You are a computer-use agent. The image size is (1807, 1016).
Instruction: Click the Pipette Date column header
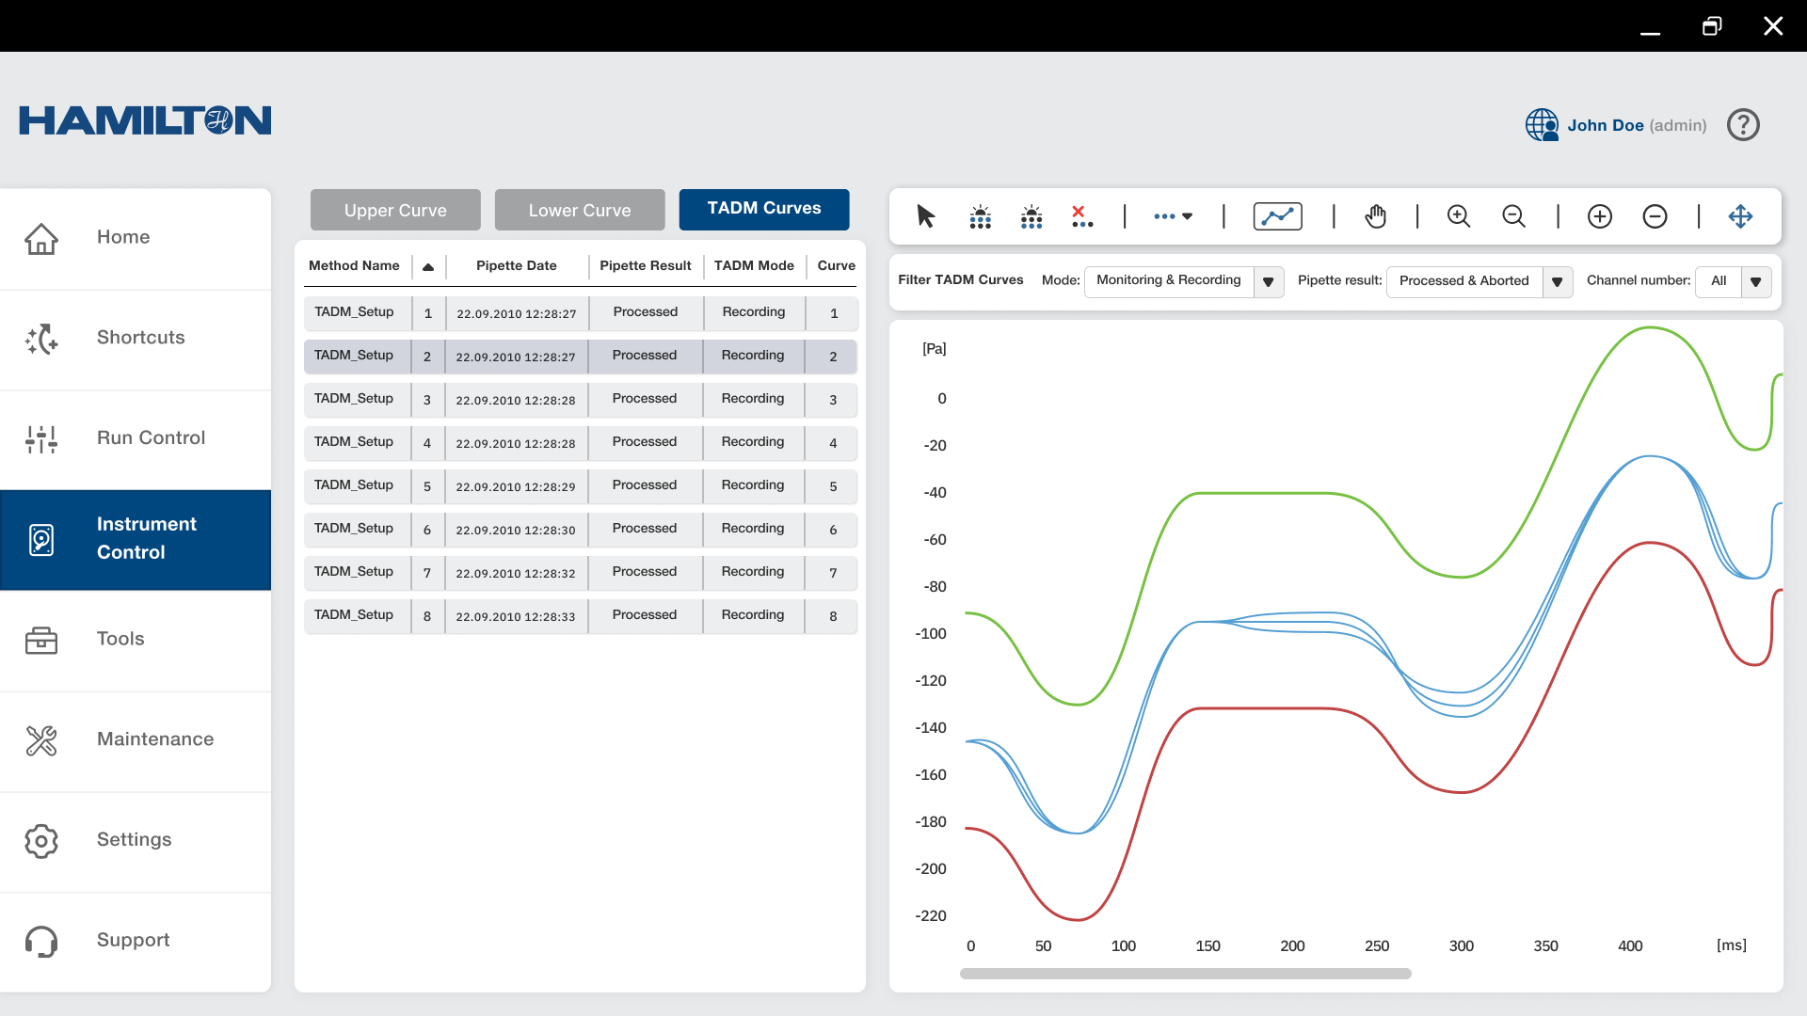click(517, 266)
